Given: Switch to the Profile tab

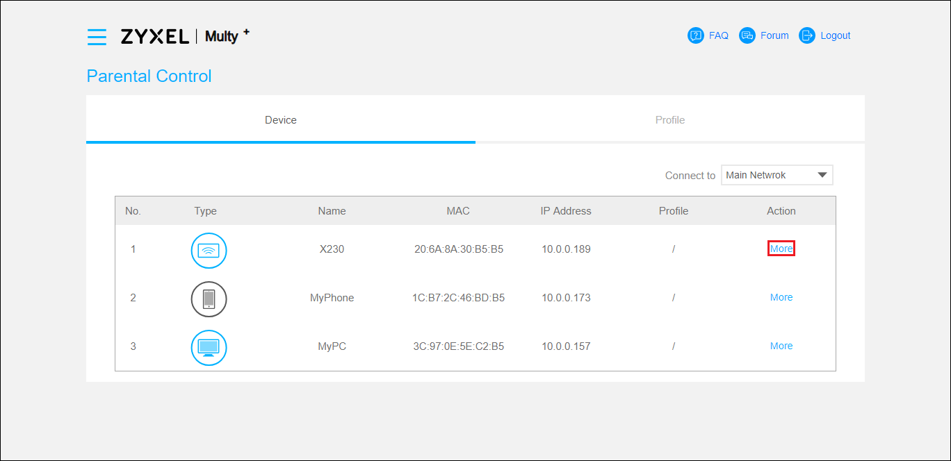Looking at the screenshot, I should point(670,119).
